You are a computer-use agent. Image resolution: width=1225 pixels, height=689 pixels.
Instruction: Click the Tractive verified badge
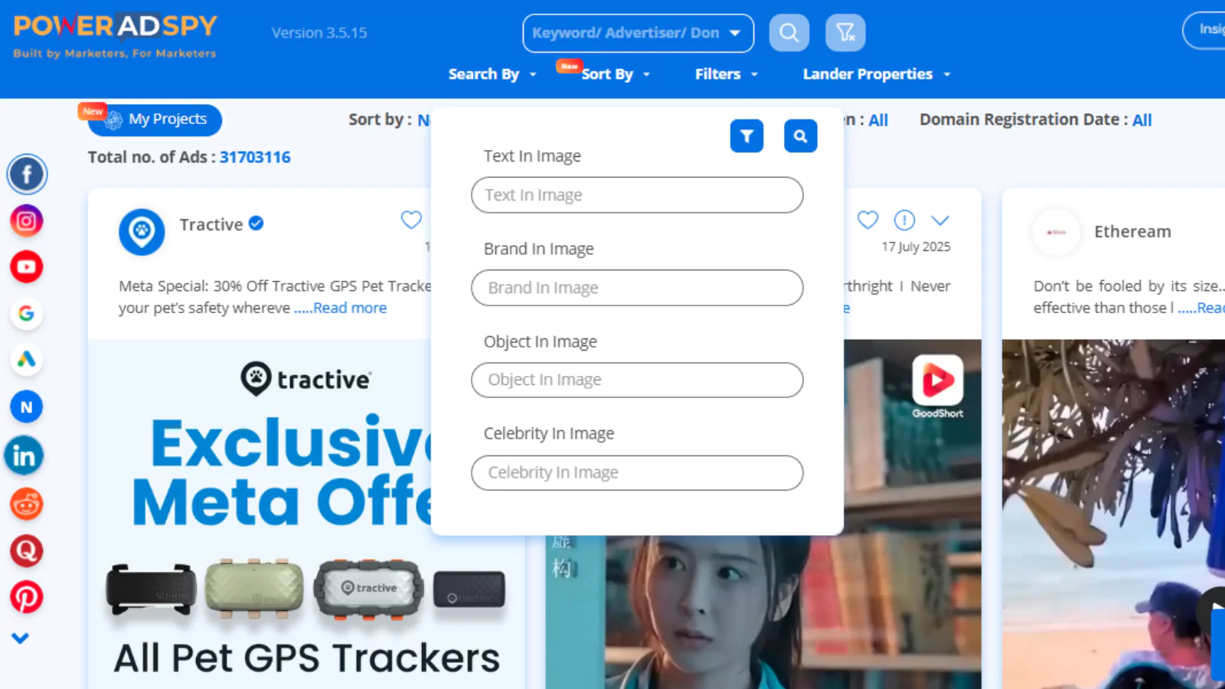pyautogui.click(x=256, y=223)
